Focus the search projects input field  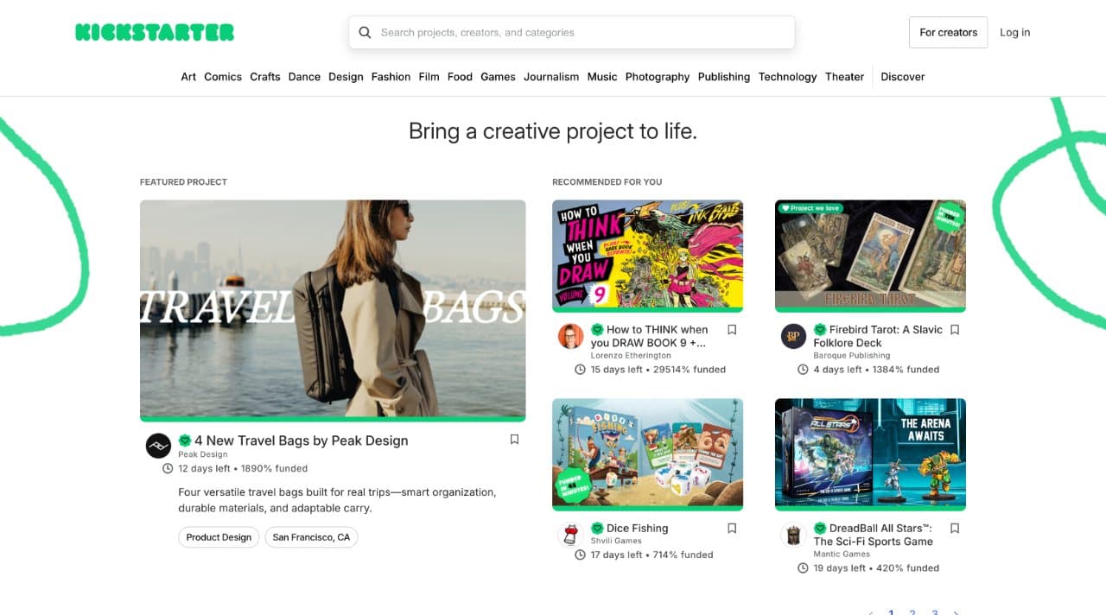pos(571,33)
